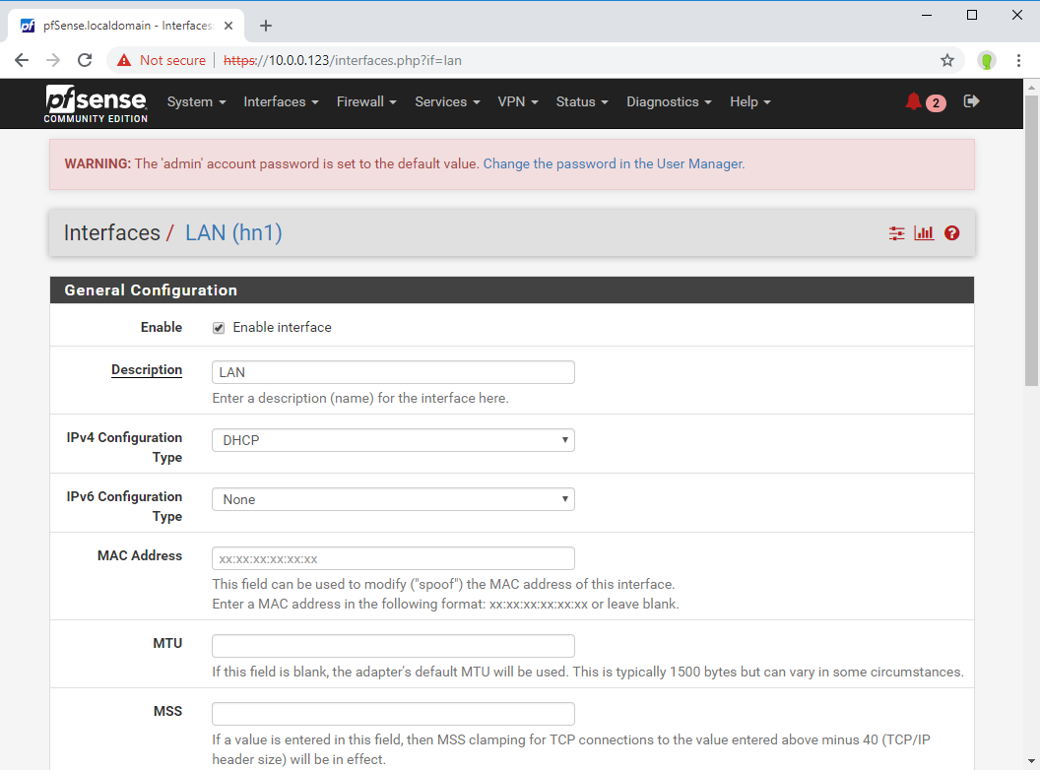Open IPv4 Configuration Type dropdown
1040x770 pixels.
pos(393,440)
